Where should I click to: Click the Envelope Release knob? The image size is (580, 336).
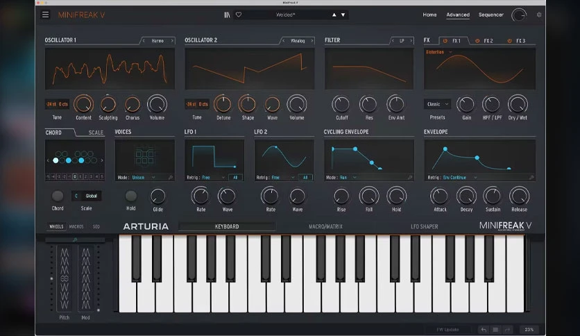(x=520, y=196)
